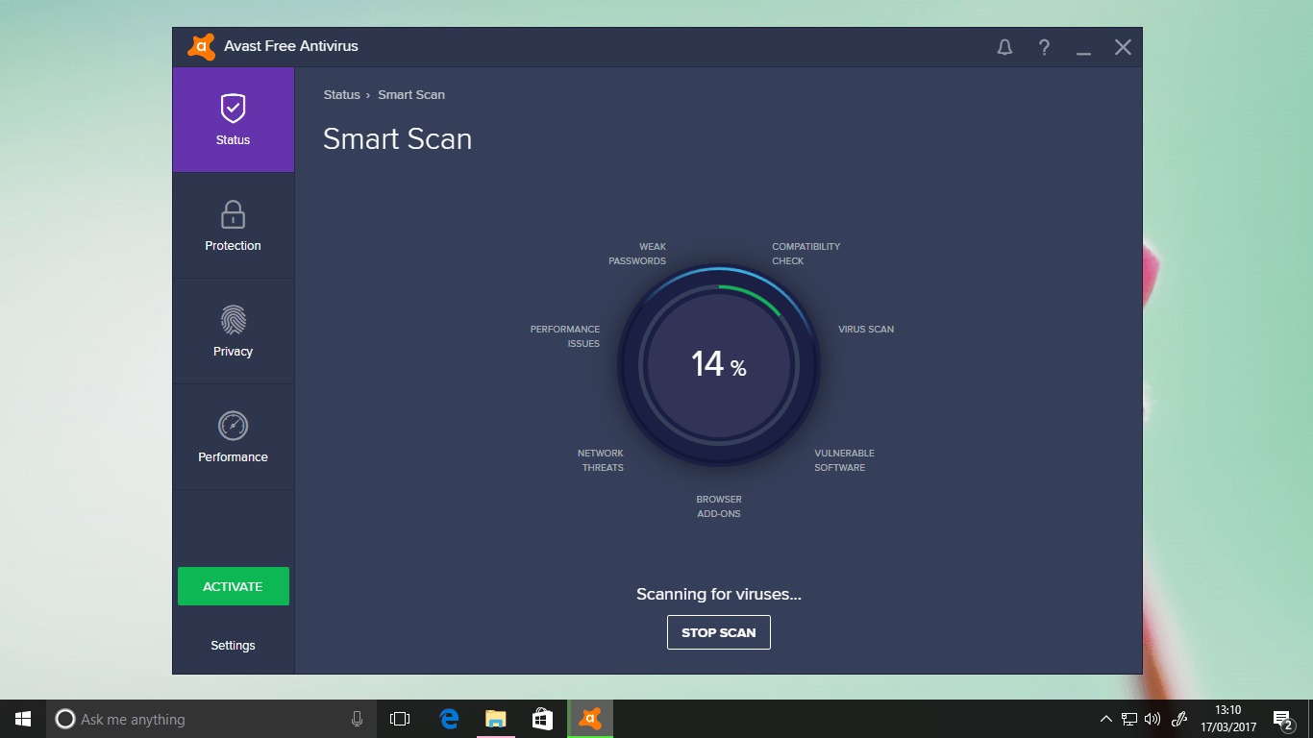Click the Avast logo in the title bar

[200, 45]
